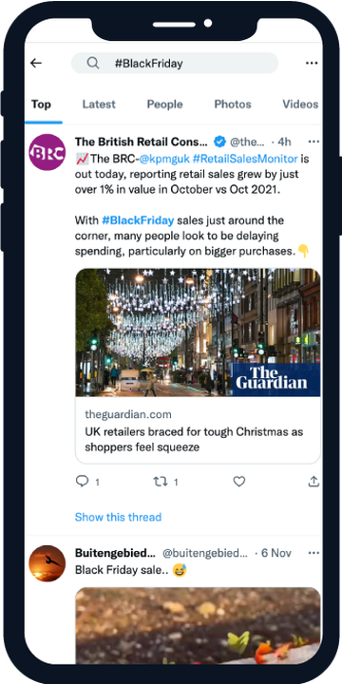342x684 pixels.
Task: Open the Guardian article card headline
Action: coord(194,440)
